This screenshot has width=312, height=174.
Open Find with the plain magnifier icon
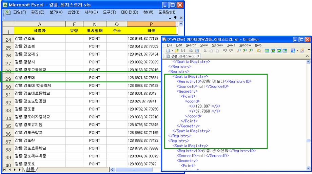[239, 51]
